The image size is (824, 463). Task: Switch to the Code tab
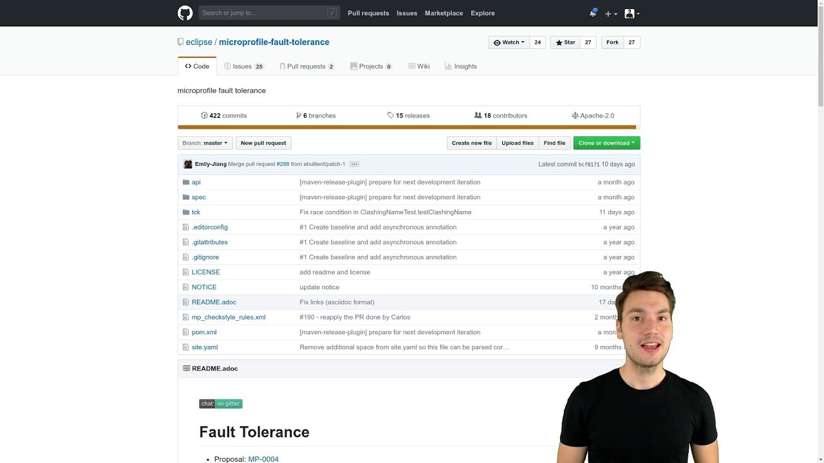[197, 66]
